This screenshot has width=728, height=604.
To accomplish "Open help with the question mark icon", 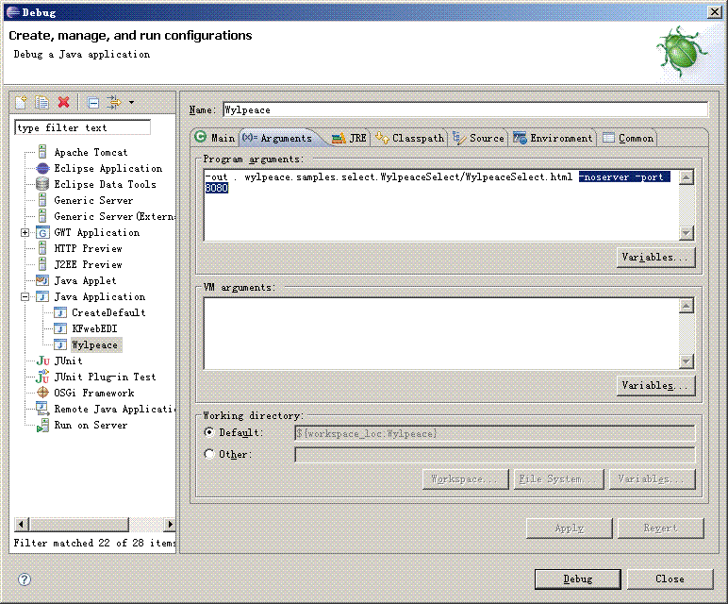I will [x=25, y=579].
